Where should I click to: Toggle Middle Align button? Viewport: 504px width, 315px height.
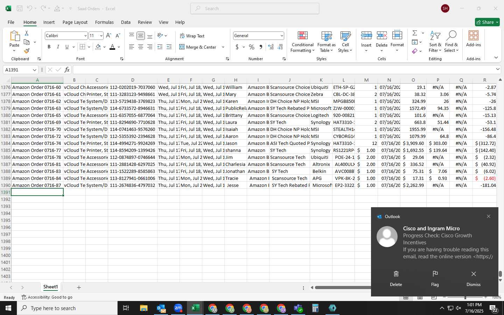coord(141,36)
